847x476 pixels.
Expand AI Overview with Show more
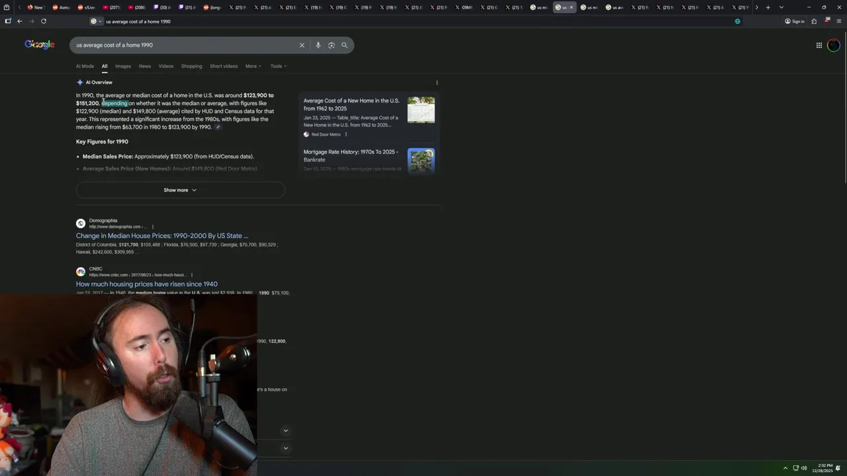180,190
